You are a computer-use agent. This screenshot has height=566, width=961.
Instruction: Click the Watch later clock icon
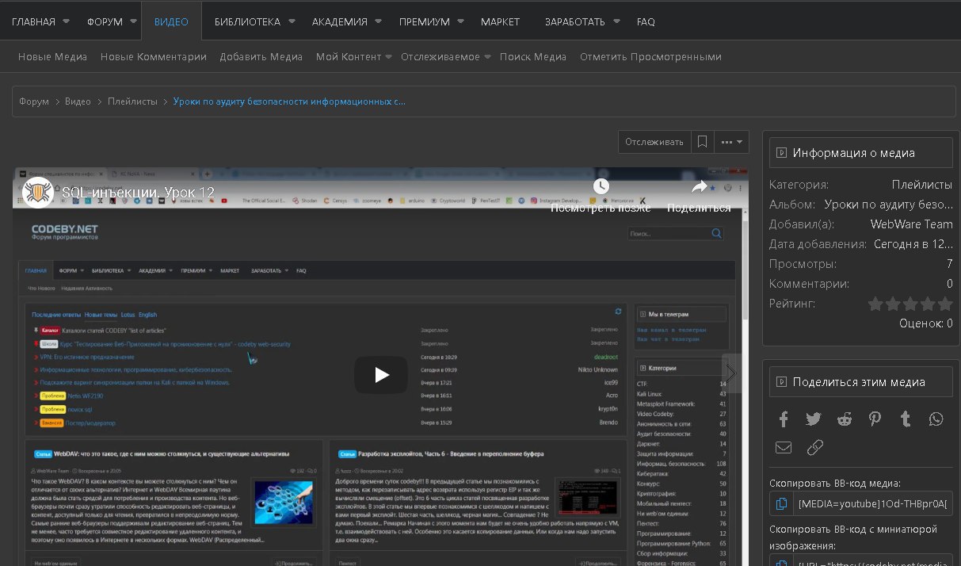(x=601, y=186)
